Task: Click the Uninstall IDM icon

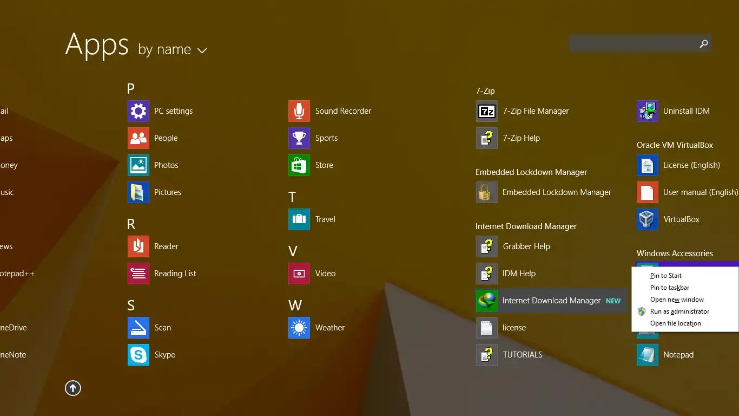Action: point(648,111)
